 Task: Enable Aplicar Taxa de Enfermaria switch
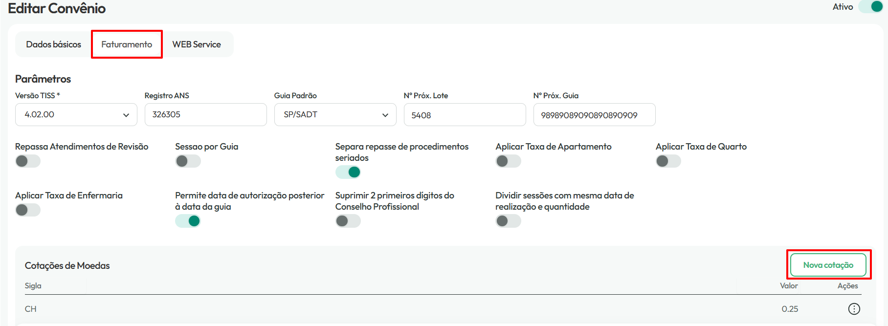(28, 210)
